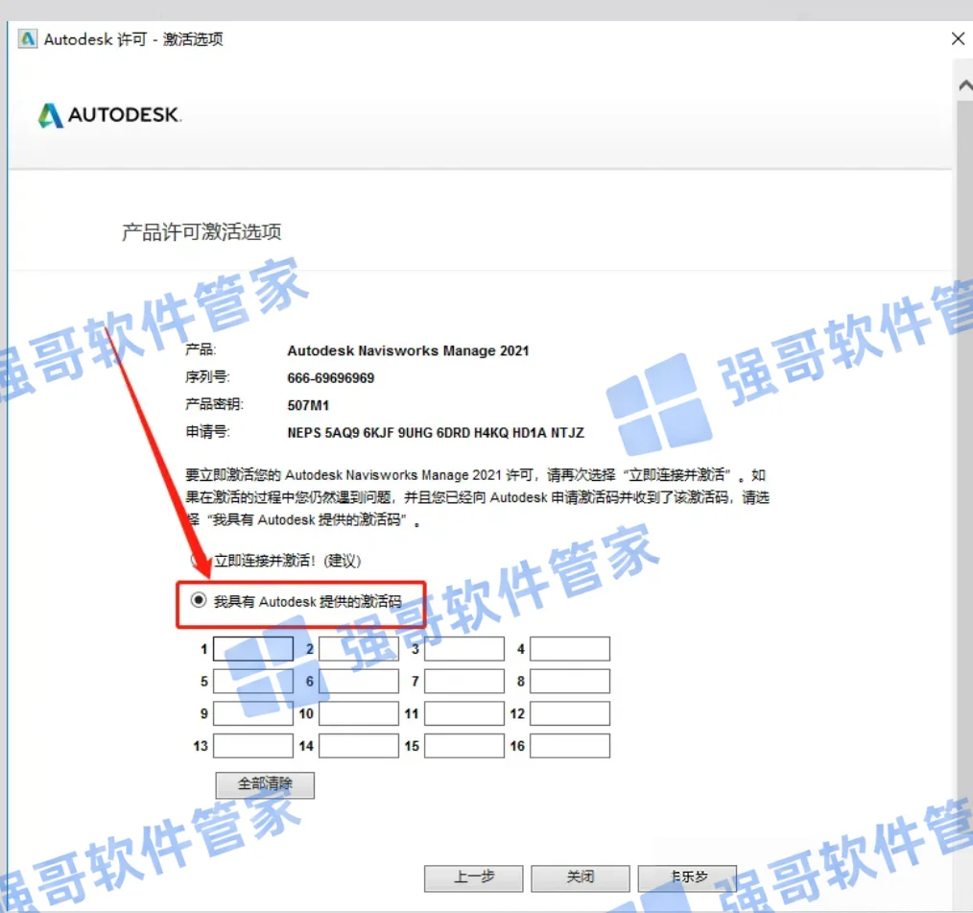The width and height of the screenshot is (973, 913).
Task: Close the Autodesk license dialog
Action: coord(958,39)
